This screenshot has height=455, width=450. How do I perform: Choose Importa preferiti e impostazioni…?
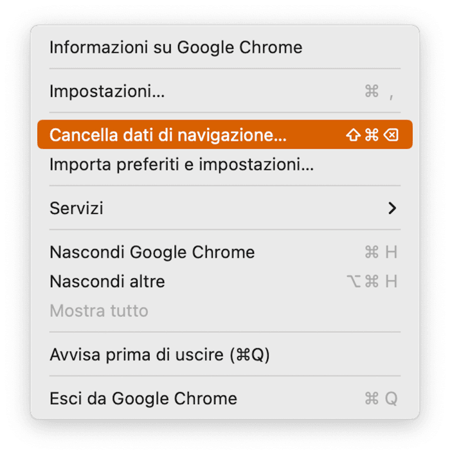(225, 165)
